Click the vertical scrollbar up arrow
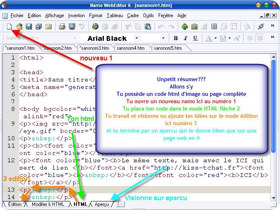The width and height of the screenshot is (280, 210). tap(273, 57)
